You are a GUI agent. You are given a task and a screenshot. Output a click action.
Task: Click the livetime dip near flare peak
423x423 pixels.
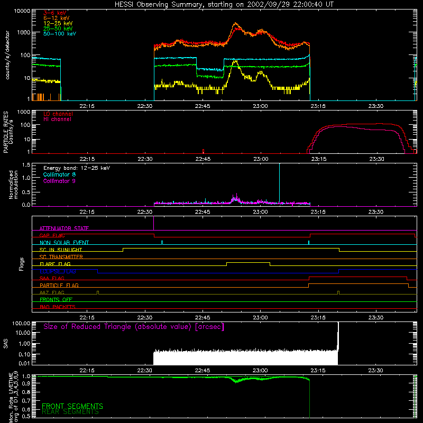pyautogui.click(x=236, y=381)
